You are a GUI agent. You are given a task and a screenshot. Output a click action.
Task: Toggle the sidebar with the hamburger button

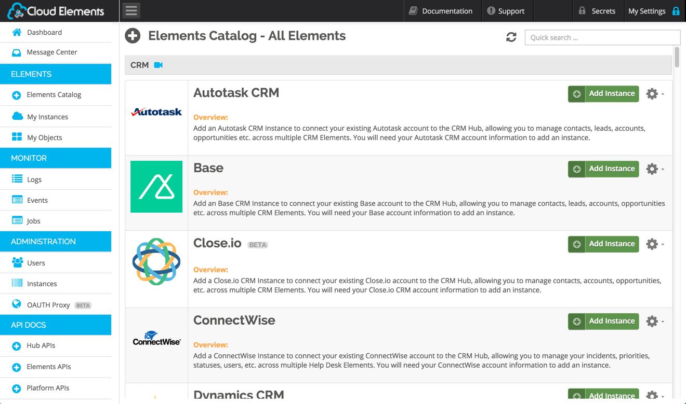click(131, 10)
